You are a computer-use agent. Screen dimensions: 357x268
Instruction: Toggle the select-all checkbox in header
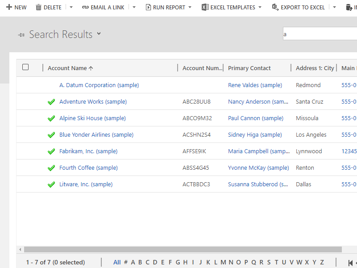[25, 67]
